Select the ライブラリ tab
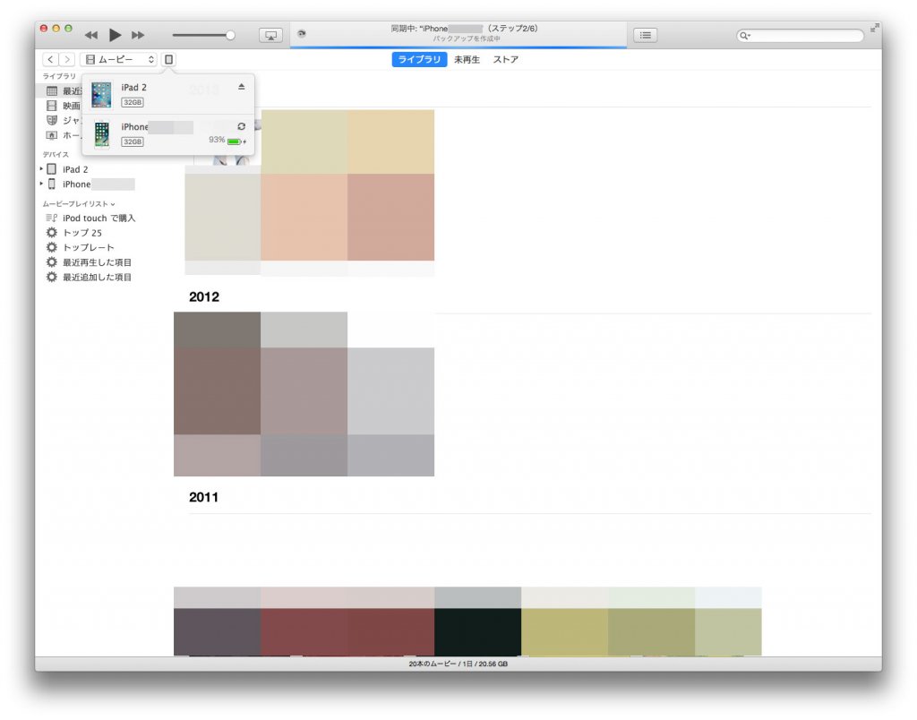This screenshot has height=720, width=917. pyautogui.click(x=419, y=60)
